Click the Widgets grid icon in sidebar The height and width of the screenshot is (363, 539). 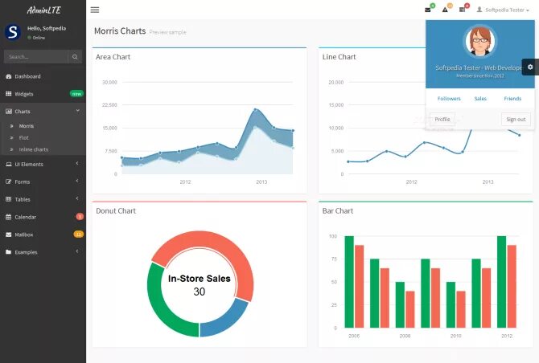click(9, 94)
